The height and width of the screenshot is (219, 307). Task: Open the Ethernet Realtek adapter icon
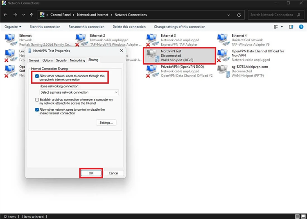point(10,40)
